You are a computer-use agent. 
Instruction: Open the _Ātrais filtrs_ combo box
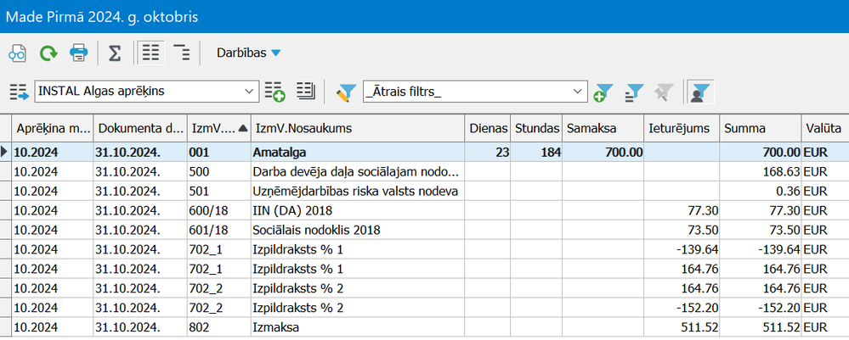[475, 92]
